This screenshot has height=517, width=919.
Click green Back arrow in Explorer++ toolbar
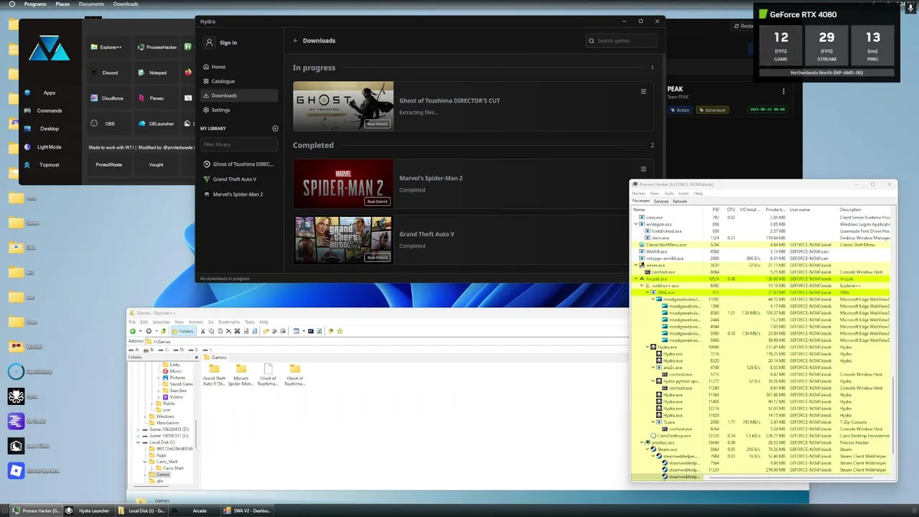tap(133, 331)
